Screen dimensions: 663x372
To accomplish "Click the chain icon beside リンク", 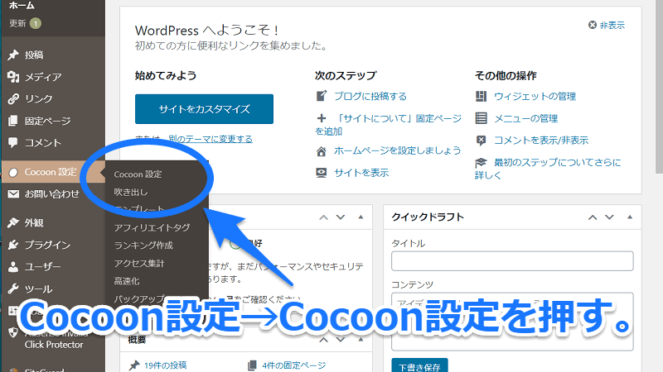I will pos(12,98).
